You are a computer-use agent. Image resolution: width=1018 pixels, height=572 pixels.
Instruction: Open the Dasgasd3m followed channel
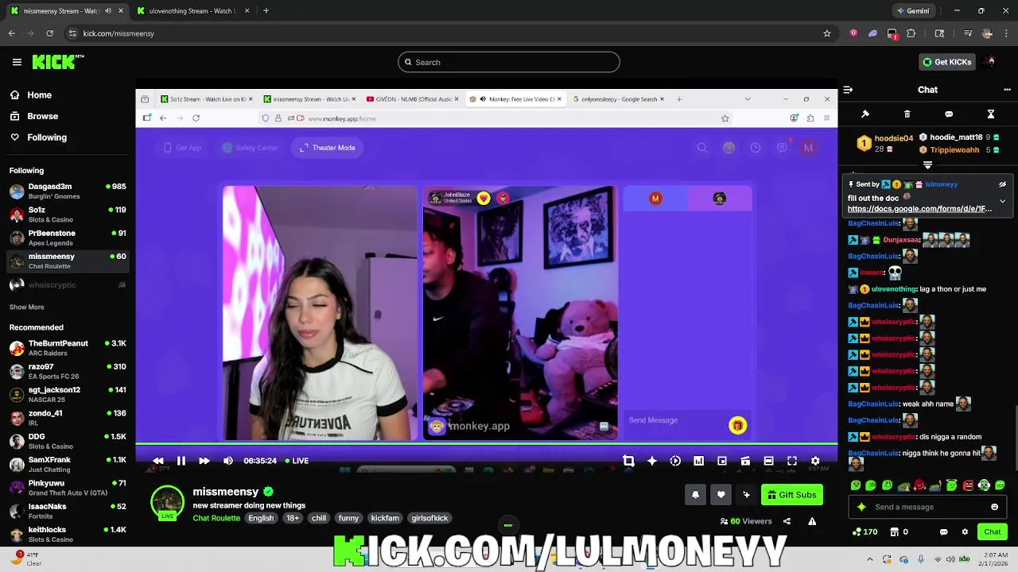68,191
